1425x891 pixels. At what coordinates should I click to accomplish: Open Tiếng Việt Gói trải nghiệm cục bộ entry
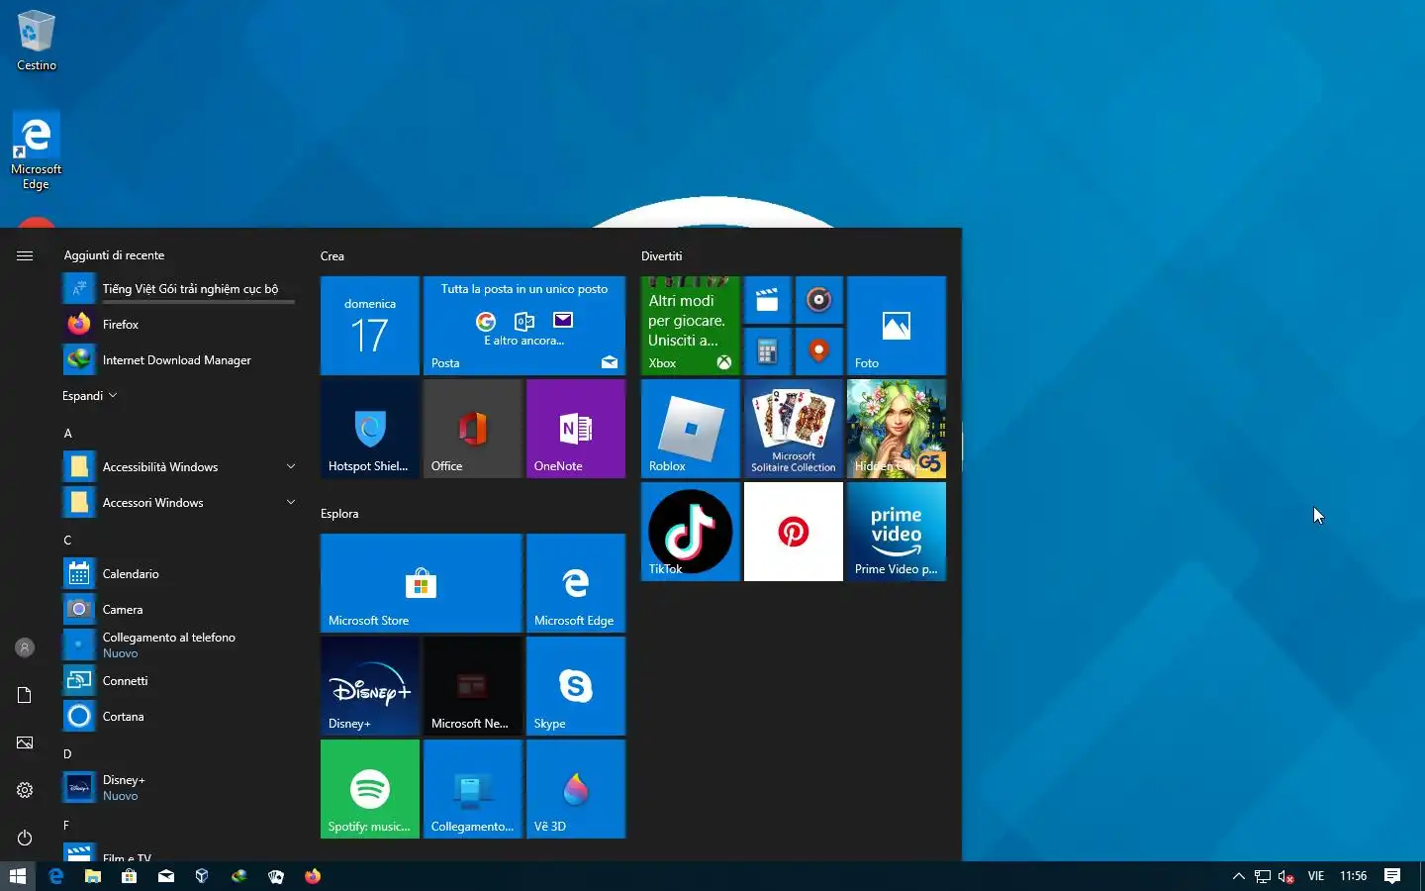[x=178, y=289]
